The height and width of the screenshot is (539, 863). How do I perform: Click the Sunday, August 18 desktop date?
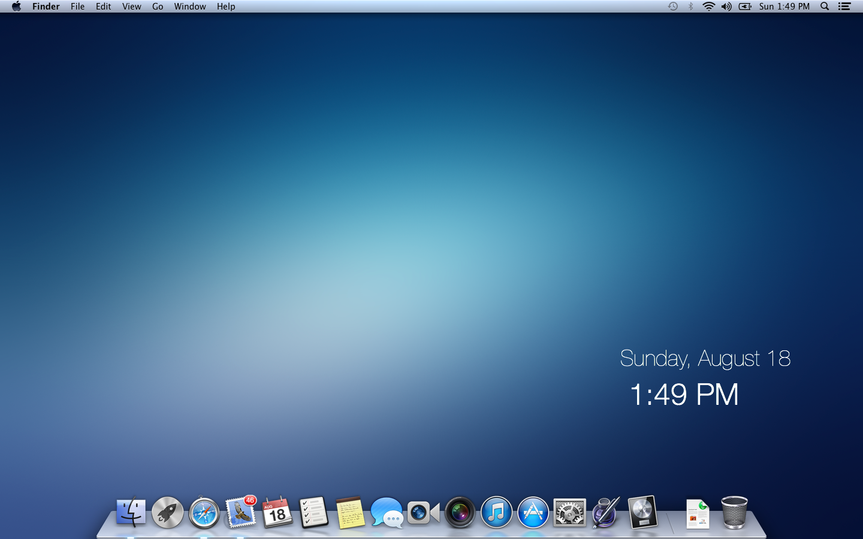[x=705, y=359]
